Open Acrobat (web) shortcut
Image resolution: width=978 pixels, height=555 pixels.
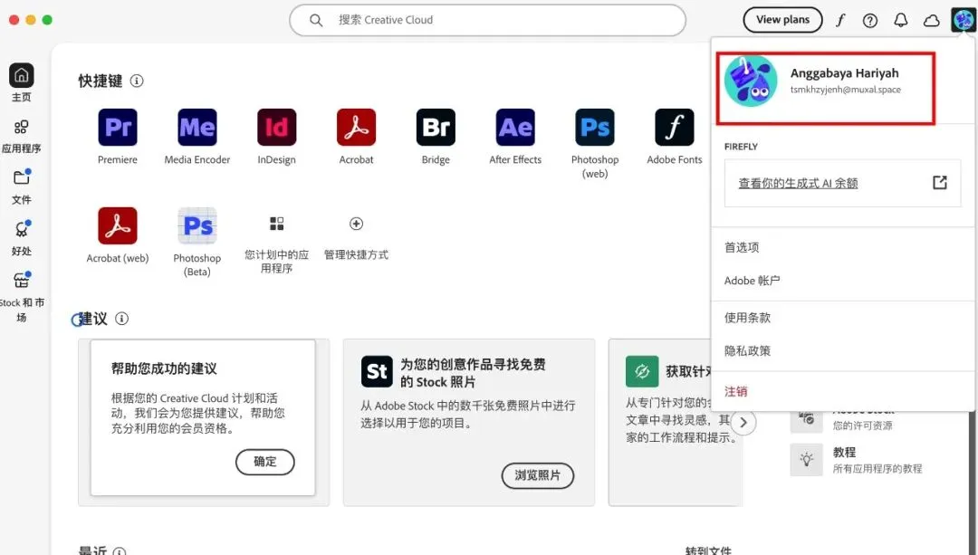coord(117,225)
